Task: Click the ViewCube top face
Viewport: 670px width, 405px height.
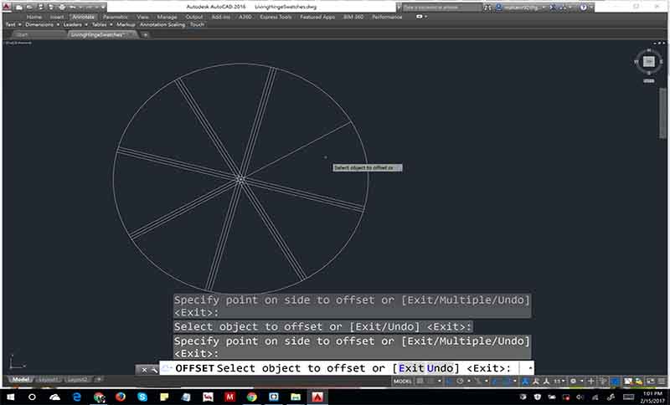Action: coord(648,61)
